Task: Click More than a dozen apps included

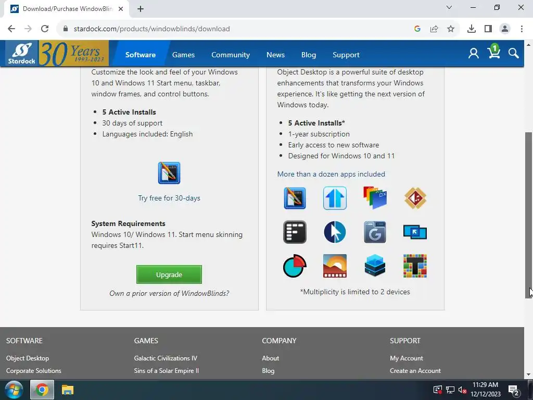Action: [x=331, y=174]
